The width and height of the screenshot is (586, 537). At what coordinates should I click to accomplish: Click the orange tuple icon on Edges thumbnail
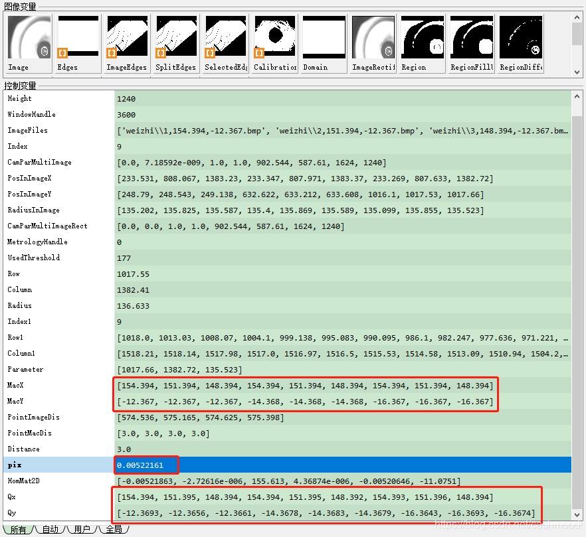pyautogui.click(x=62, y=53)
